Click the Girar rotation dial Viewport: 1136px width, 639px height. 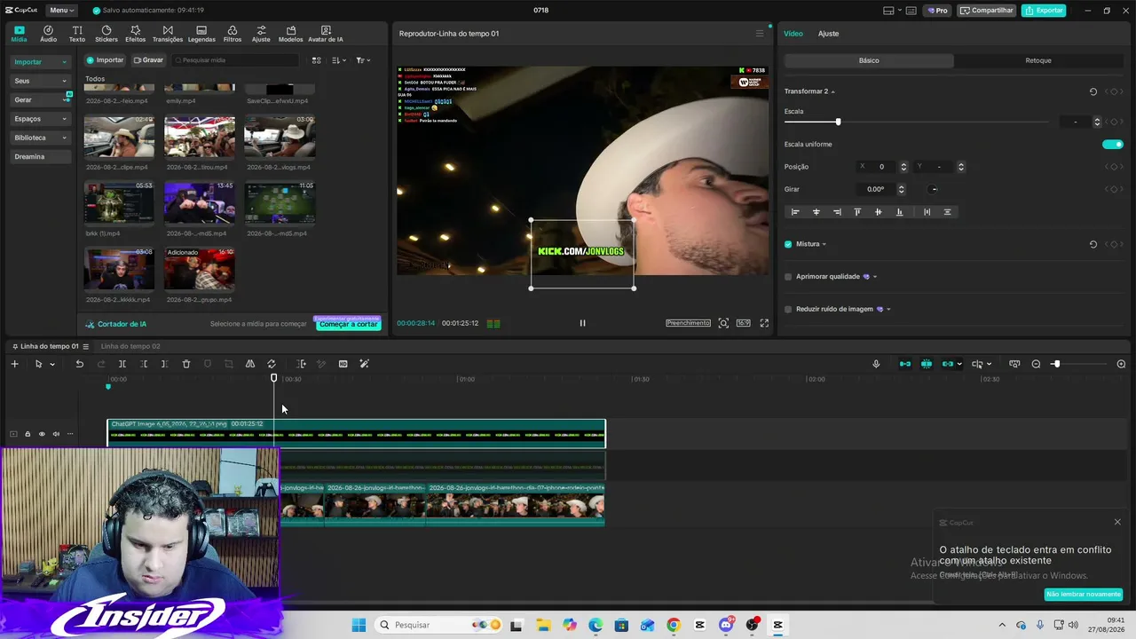(x=933, y=189)
